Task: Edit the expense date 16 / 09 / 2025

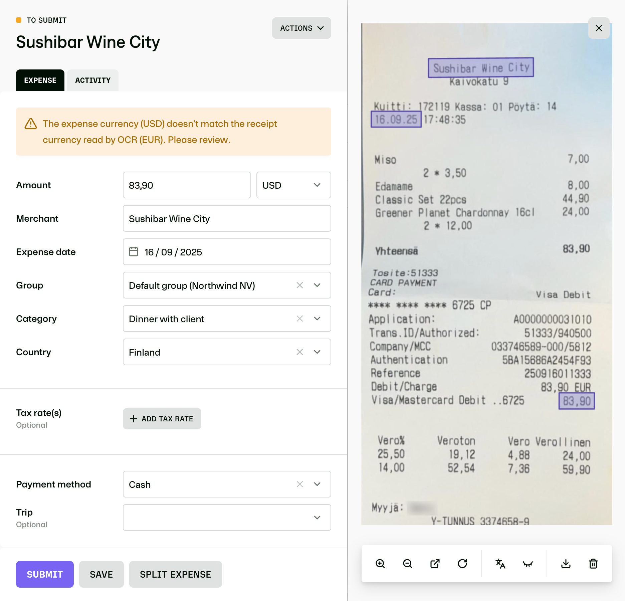Action: (x=227, y=252)
